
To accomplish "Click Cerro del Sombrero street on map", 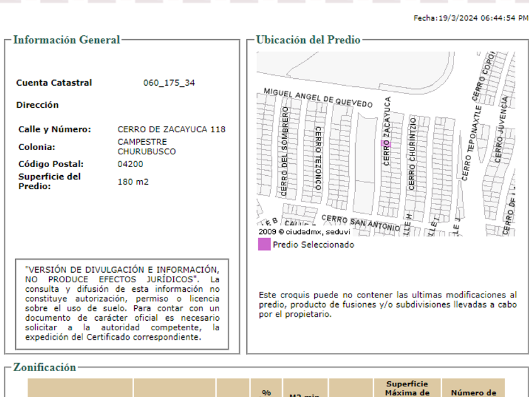I will tap(285, 151).
